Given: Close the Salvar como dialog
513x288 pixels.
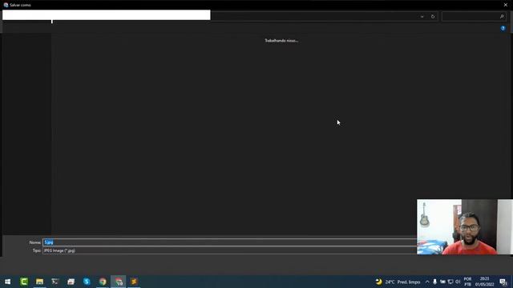Looking at the screenshot, I should (x=506, y=5).
